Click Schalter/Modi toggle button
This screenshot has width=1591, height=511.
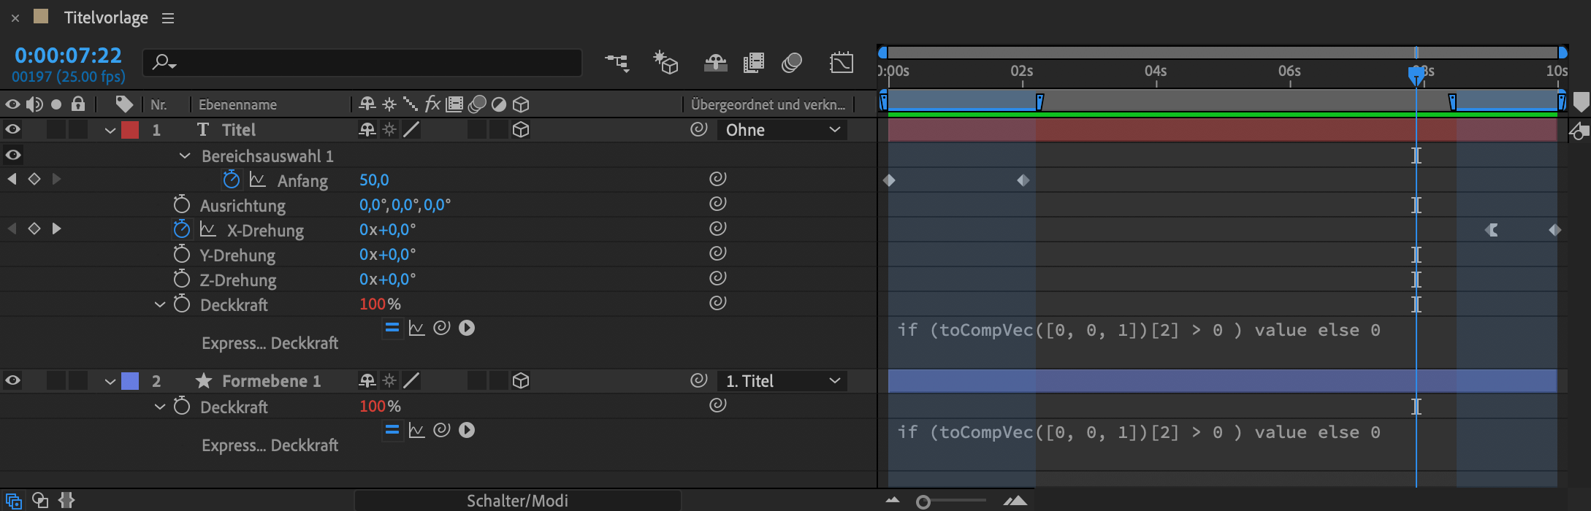517,501
